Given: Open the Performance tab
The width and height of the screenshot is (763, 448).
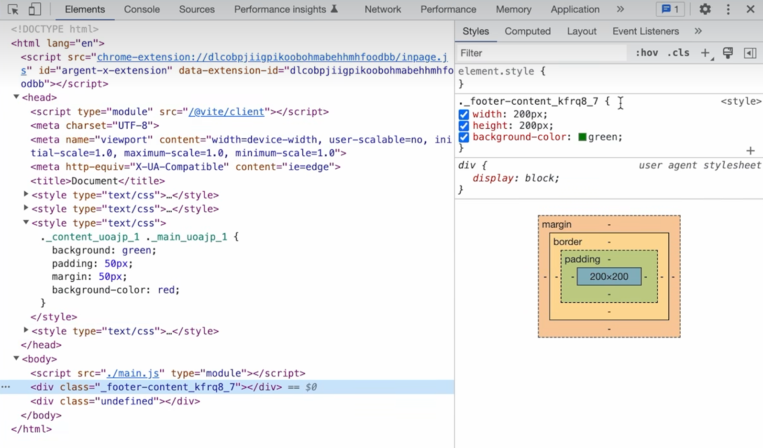Looking at the screenshot, I should click(x=448, y=10).
